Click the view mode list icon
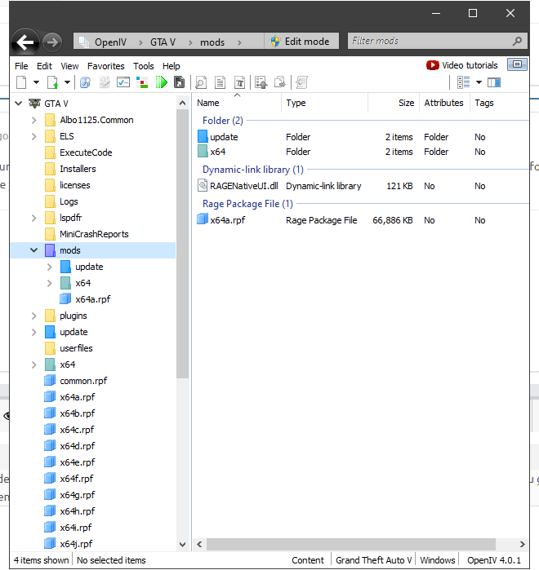539x570 pixels. 463,82
